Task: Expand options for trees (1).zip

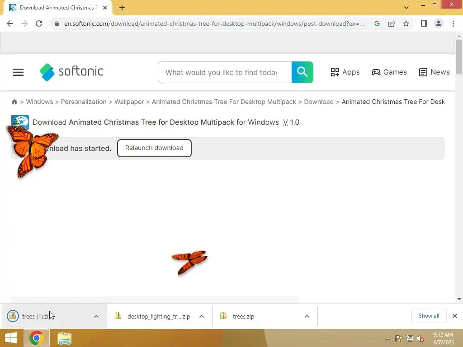Action: pos(96,316)
